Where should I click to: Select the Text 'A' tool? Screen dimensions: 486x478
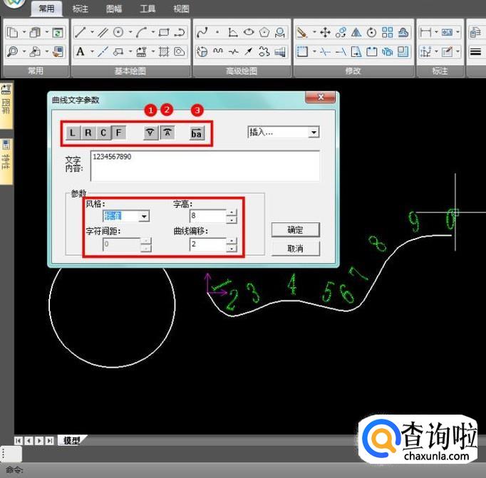pyautogui.click(x=81, y=51)
